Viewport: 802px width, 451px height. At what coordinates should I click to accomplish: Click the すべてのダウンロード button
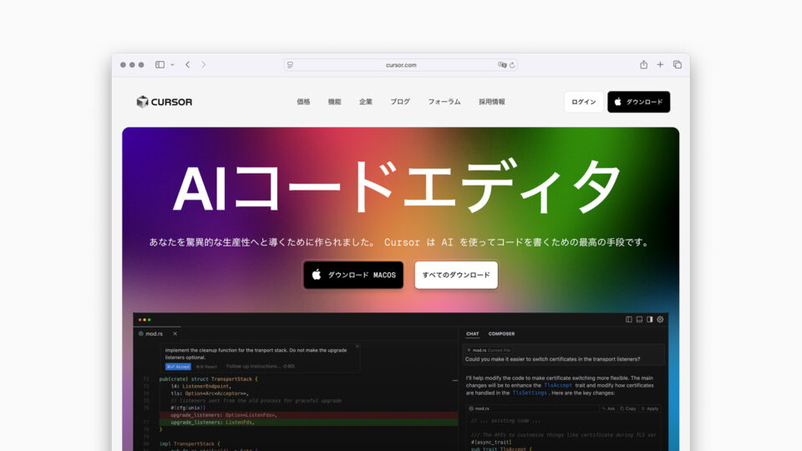[456, 275]
